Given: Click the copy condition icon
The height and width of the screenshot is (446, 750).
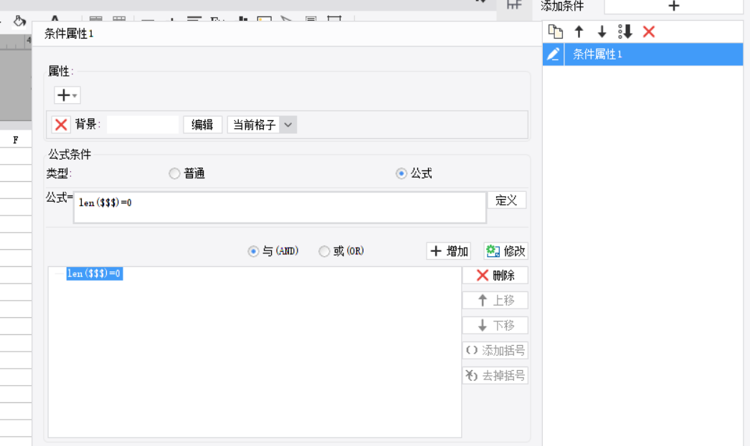Looking at the screenshot, I should (555, 32).
